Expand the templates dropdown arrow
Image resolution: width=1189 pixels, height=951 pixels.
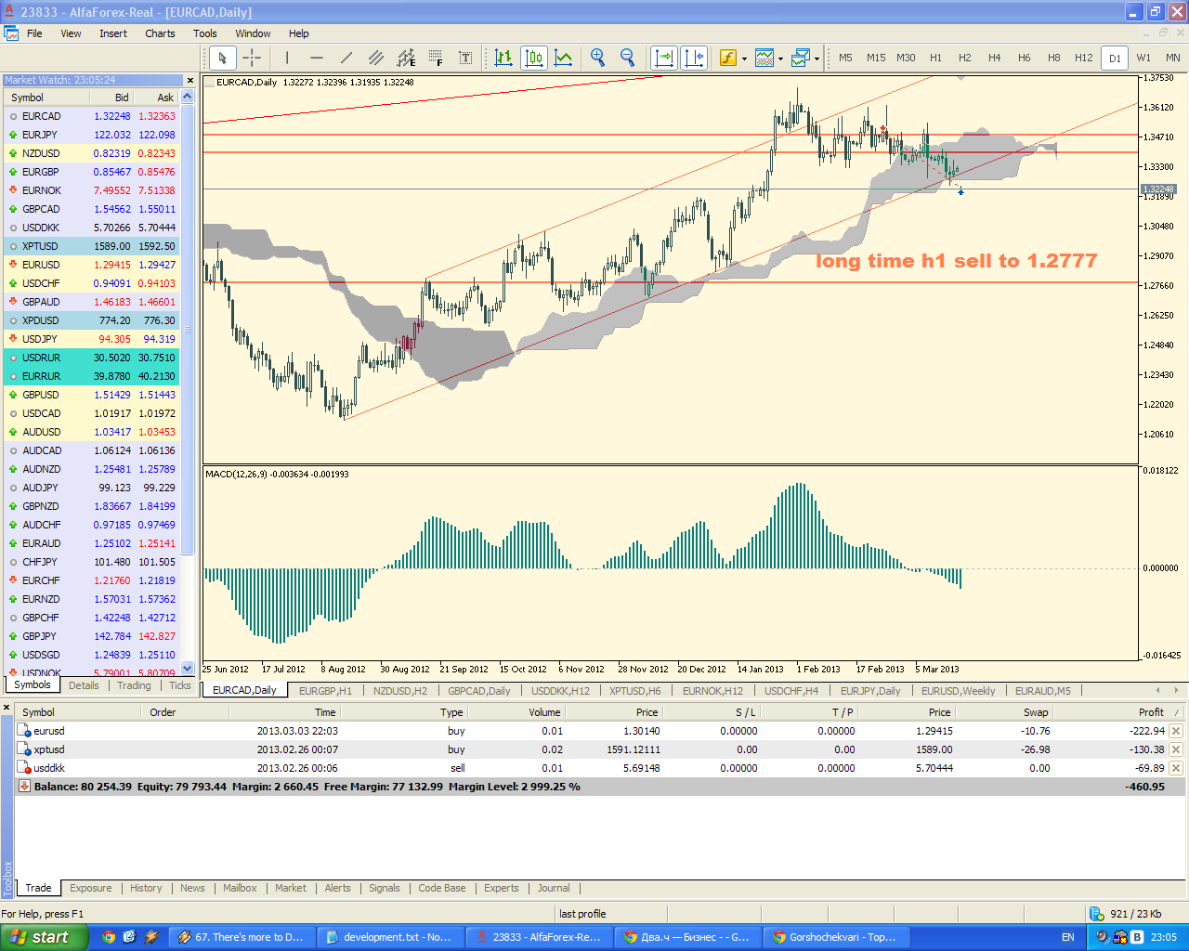pyautogui.click(x=780, y=59)
